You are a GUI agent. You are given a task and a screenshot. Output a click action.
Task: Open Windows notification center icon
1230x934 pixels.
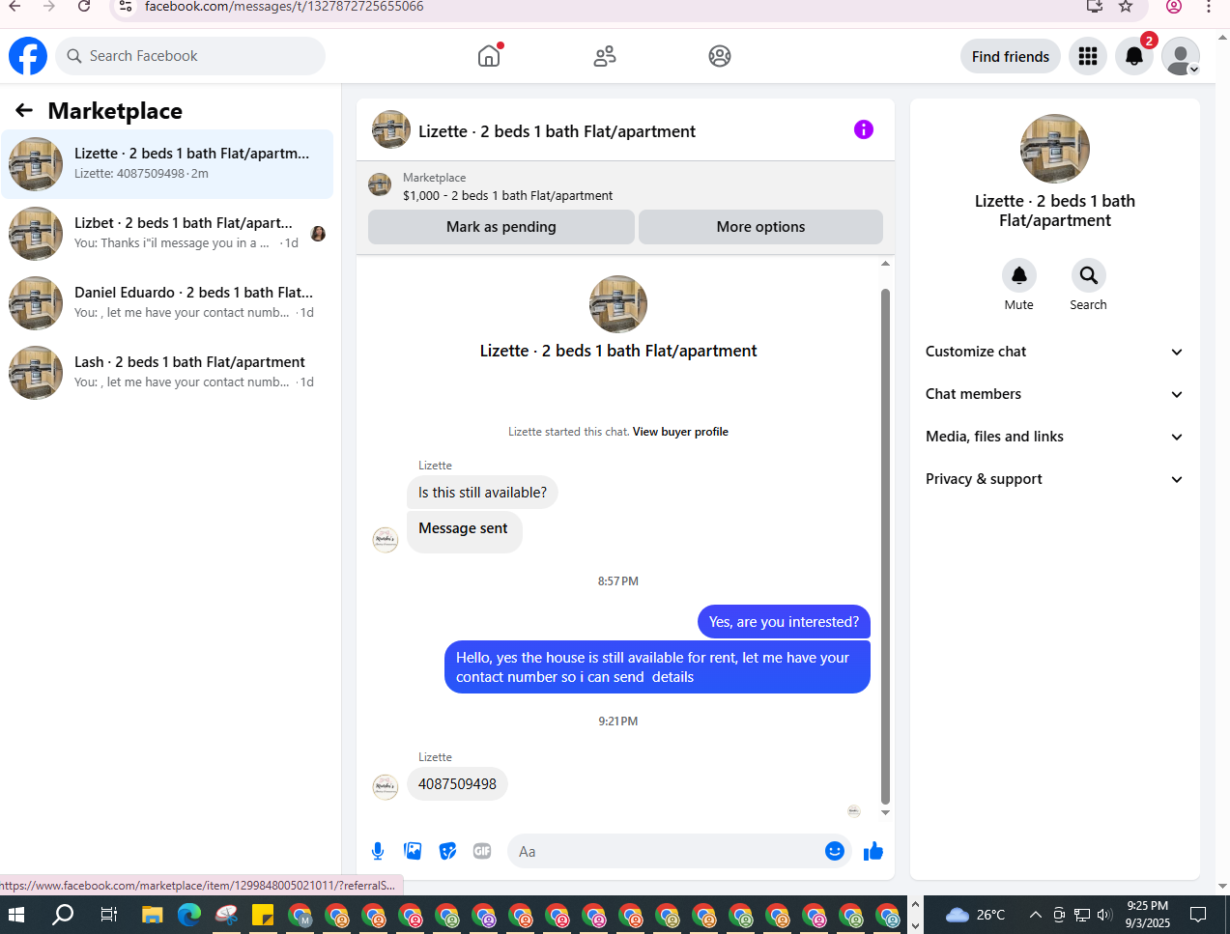[x=1198, y=915]
